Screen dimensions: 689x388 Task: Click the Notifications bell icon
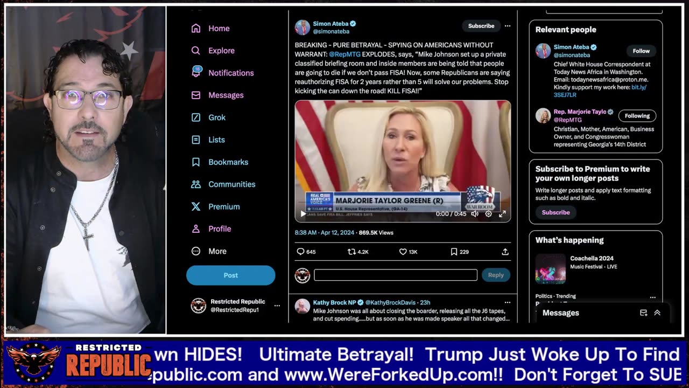(196, 72)
